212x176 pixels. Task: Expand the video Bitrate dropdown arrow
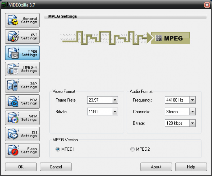pyautogui.click(x=115, y=112)
